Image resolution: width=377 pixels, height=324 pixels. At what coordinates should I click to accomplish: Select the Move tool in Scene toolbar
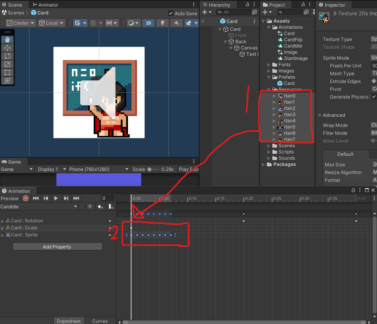pos(7,48)
